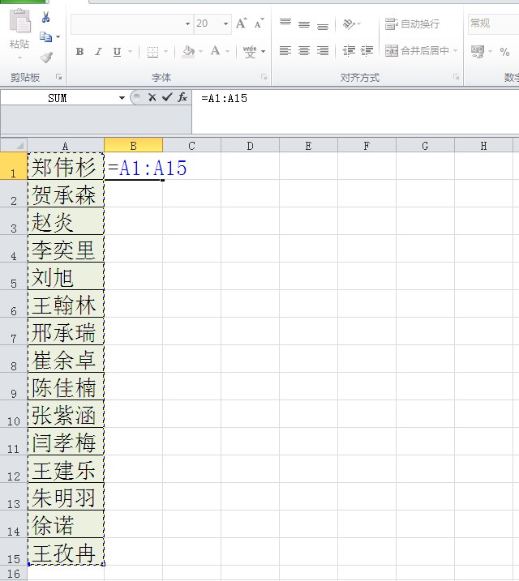Toggle underline formatting

[x=117, y=52]
